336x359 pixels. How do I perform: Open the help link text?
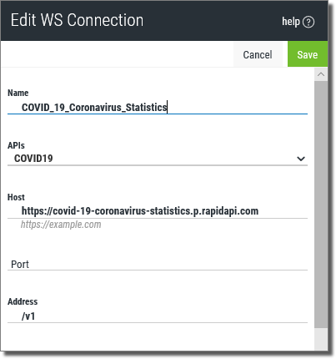[x=291, y=21]
